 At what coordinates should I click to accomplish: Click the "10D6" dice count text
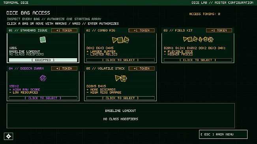coord(13,48)
